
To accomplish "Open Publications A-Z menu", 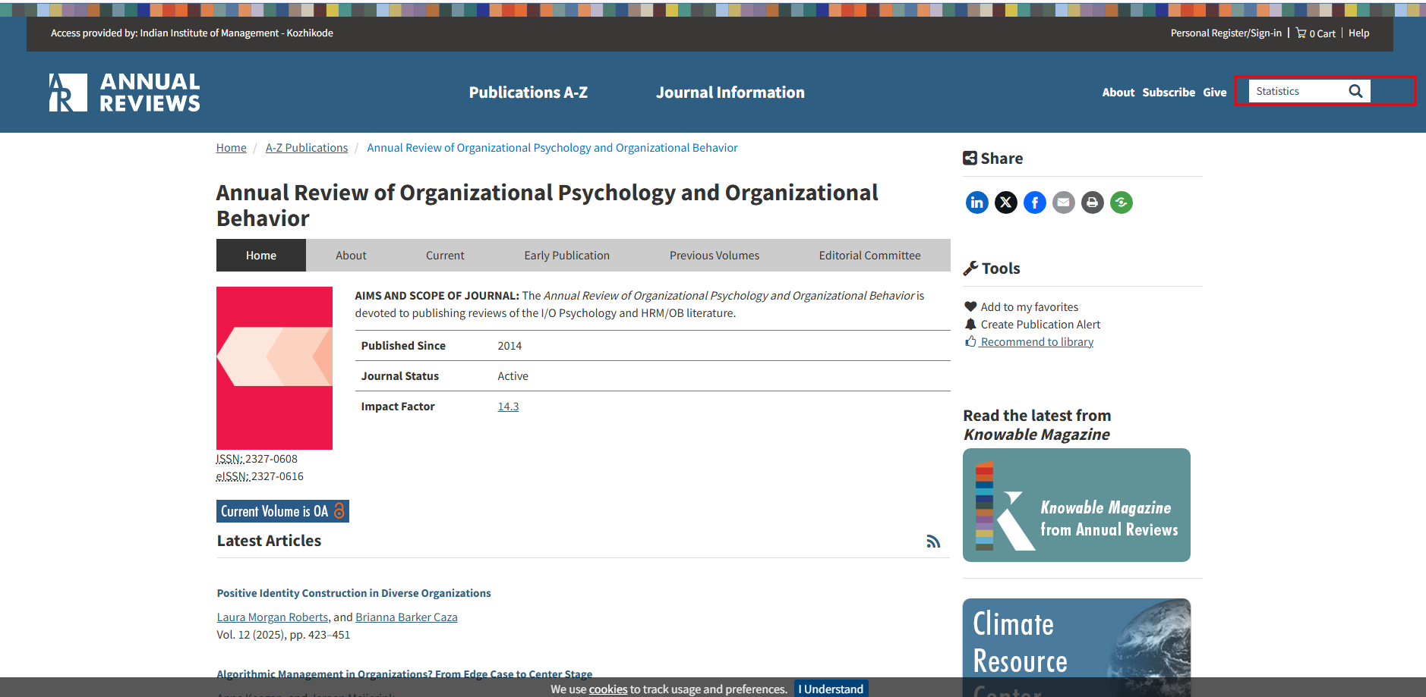I will click(x=528, y=93).
